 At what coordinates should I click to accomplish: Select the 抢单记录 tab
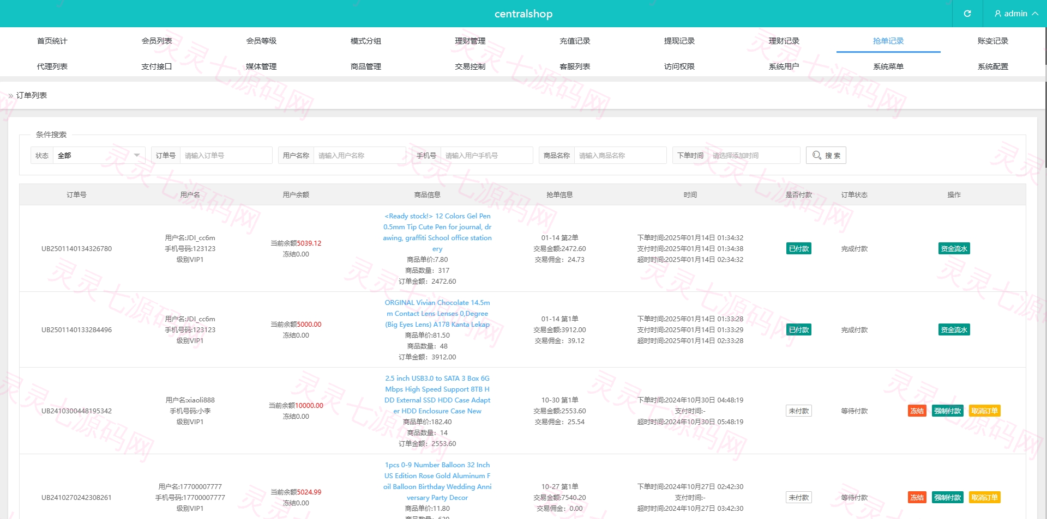click(x=888, y=41)
